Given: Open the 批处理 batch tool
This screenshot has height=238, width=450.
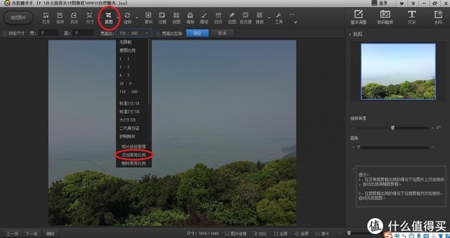Looking at the screenshot, I should tap(246, 18).
